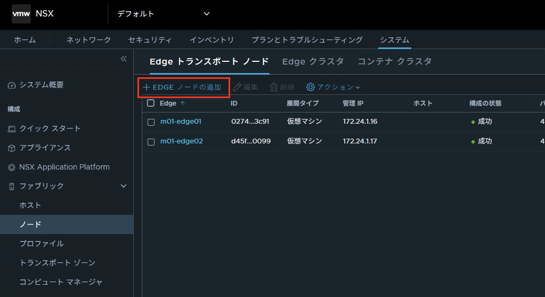Open アプライアンス in sidebar
Image resolution: width=545 pixels, height=297 pixels.
click(x=45, y=148)
